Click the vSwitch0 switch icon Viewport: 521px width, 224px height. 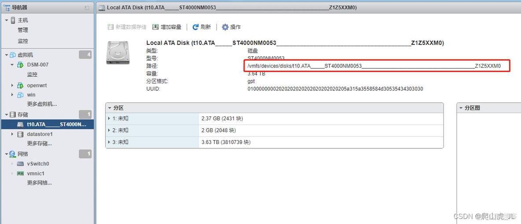click(20, 163)
